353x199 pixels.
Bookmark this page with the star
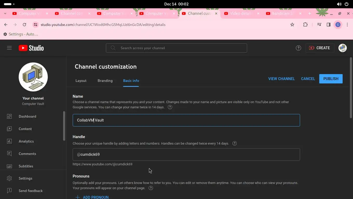(292, 25)
